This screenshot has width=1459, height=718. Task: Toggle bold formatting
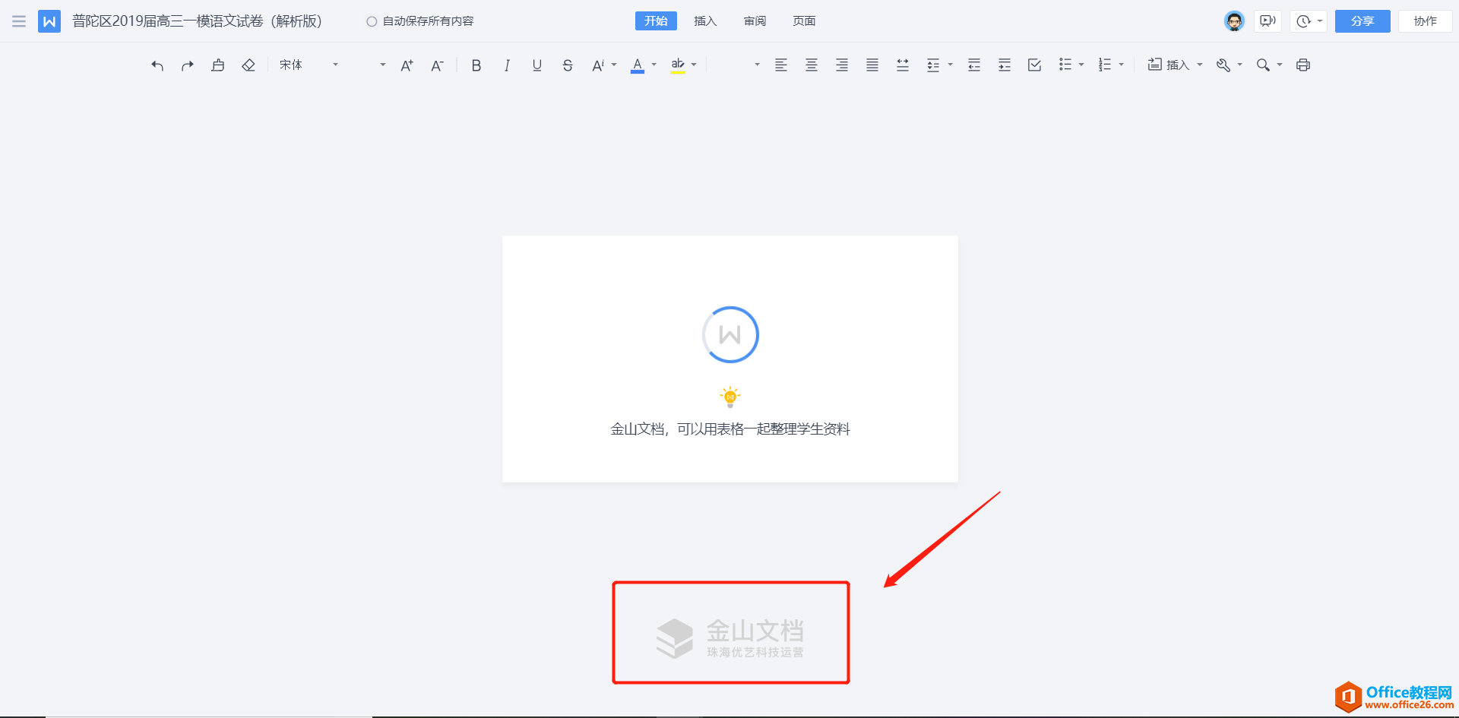[476, 65]
